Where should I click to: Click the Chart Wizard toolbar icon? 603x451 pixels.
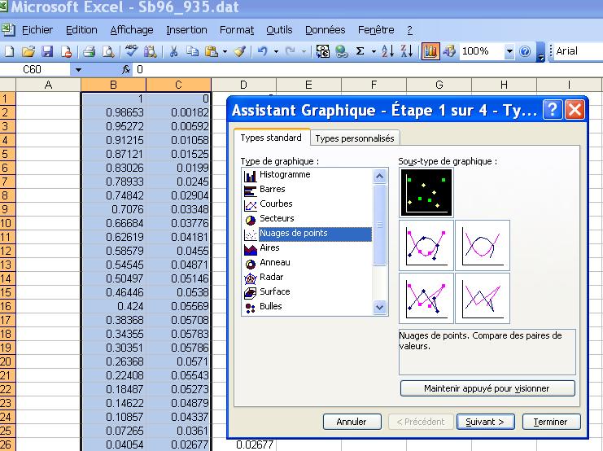pyautogui.click(x=430, y=51)
